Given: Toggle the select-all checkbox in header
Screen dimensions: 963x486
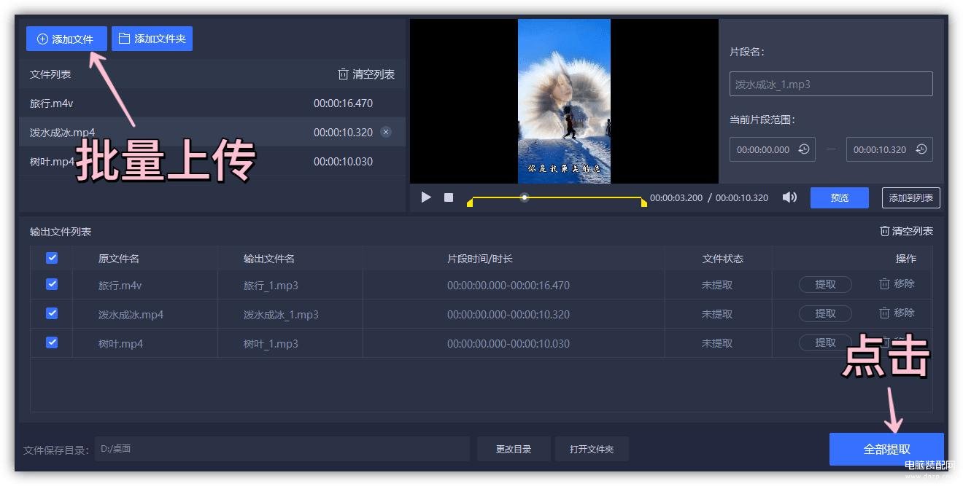Looking at the screenshot, I should click(52, 258).
